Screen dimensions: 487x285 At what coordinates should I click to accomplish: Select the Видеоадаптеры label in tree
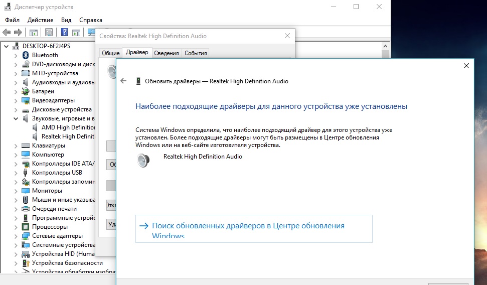pos(54,100)
